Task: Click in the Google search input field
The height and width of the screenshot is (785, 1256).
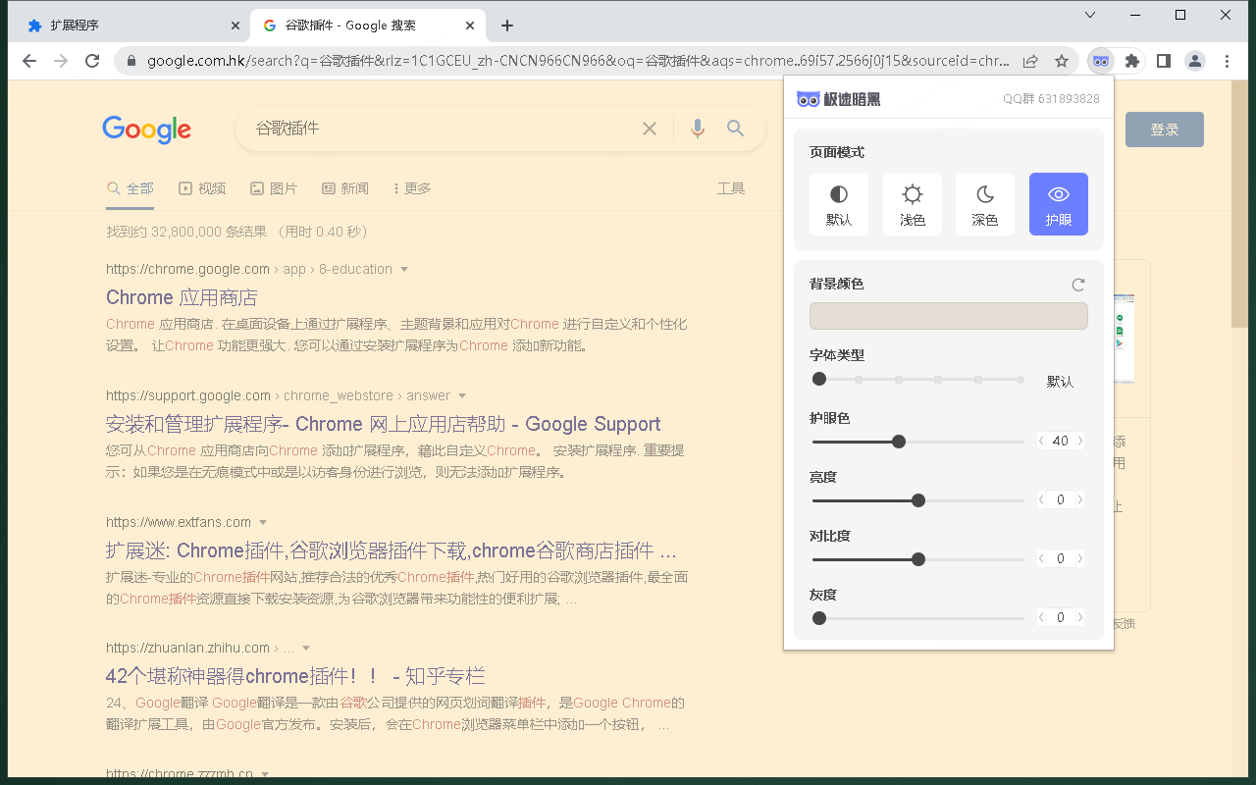Action: pos(442,129)
